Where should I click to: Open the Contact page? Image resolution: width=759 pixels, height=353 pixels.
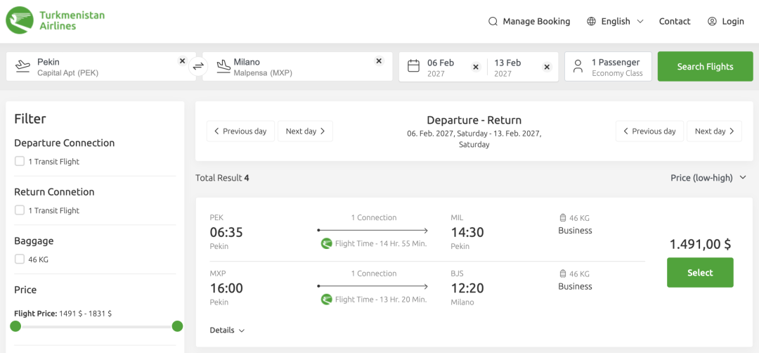pos(674,21)
